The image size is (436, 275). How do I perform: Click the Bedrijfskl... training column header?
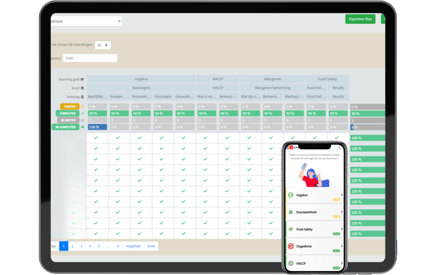pos(98,96)
